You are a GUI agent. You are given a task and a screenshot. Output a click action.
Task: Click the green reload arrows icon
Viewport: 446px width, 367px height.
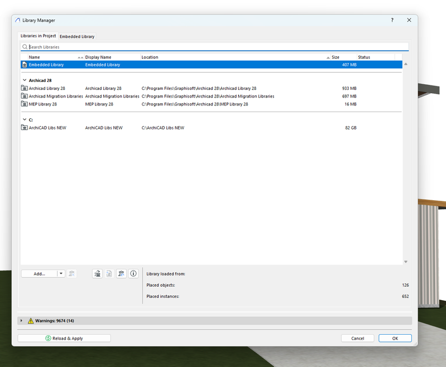coord(48,339)
